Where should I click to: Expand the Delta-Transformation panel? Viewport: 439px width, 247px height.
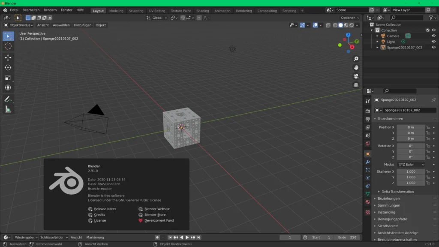[397, 192]
